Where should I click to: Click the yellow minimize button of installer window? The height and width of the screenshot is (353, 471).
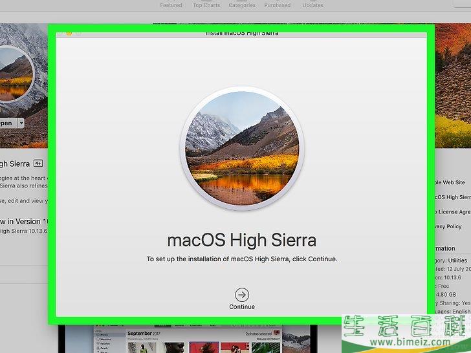pos(69,34)
